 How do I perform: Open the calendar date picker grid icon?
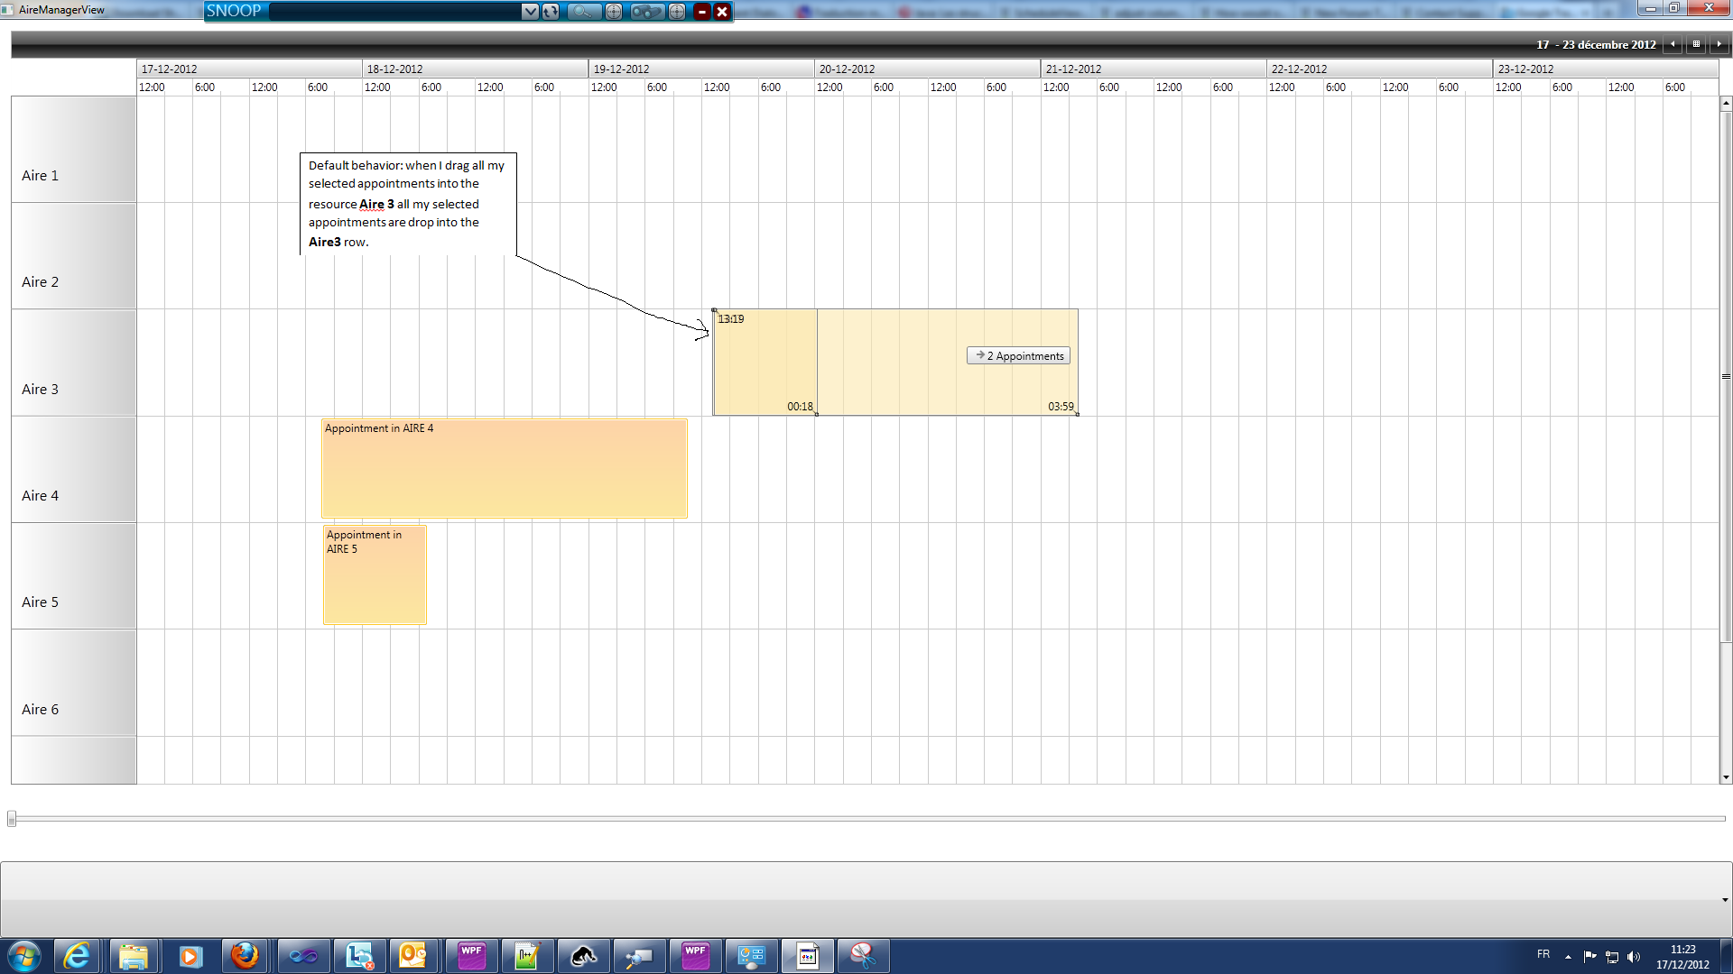click(1696, 44)
